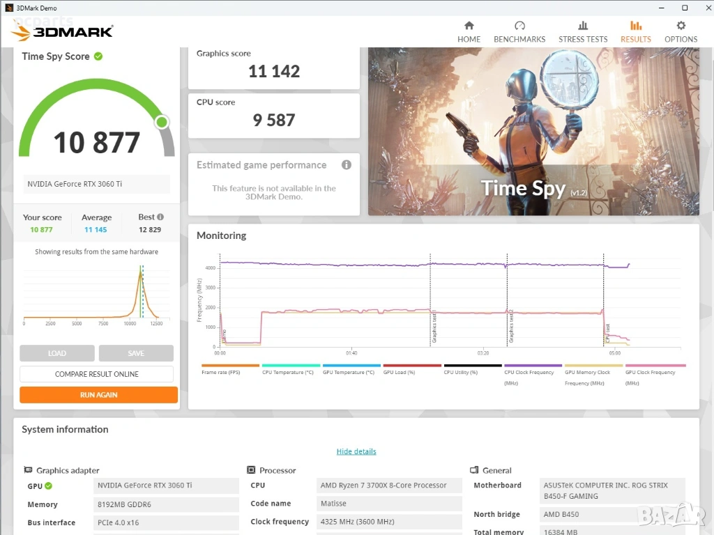Click the Time Spy benchmark artwork
Image resolution: width=714 pixels, height=535 pixels.
point(533,131)
